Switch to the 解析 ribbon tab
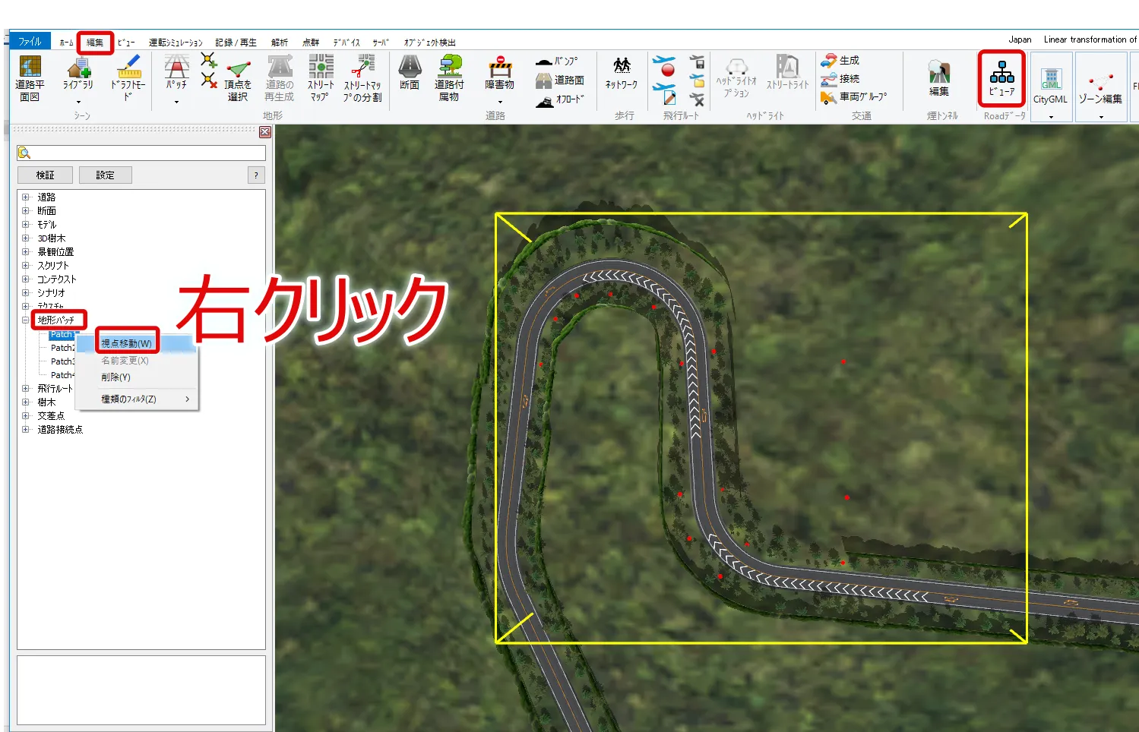Viewport: 1139px width, 732px height. 280,43
